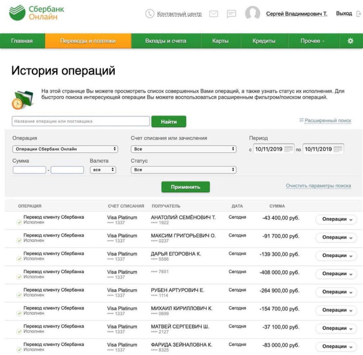
Task: Open the Операция dropdown
Action: pyautogui.click(x=65, y=149)
